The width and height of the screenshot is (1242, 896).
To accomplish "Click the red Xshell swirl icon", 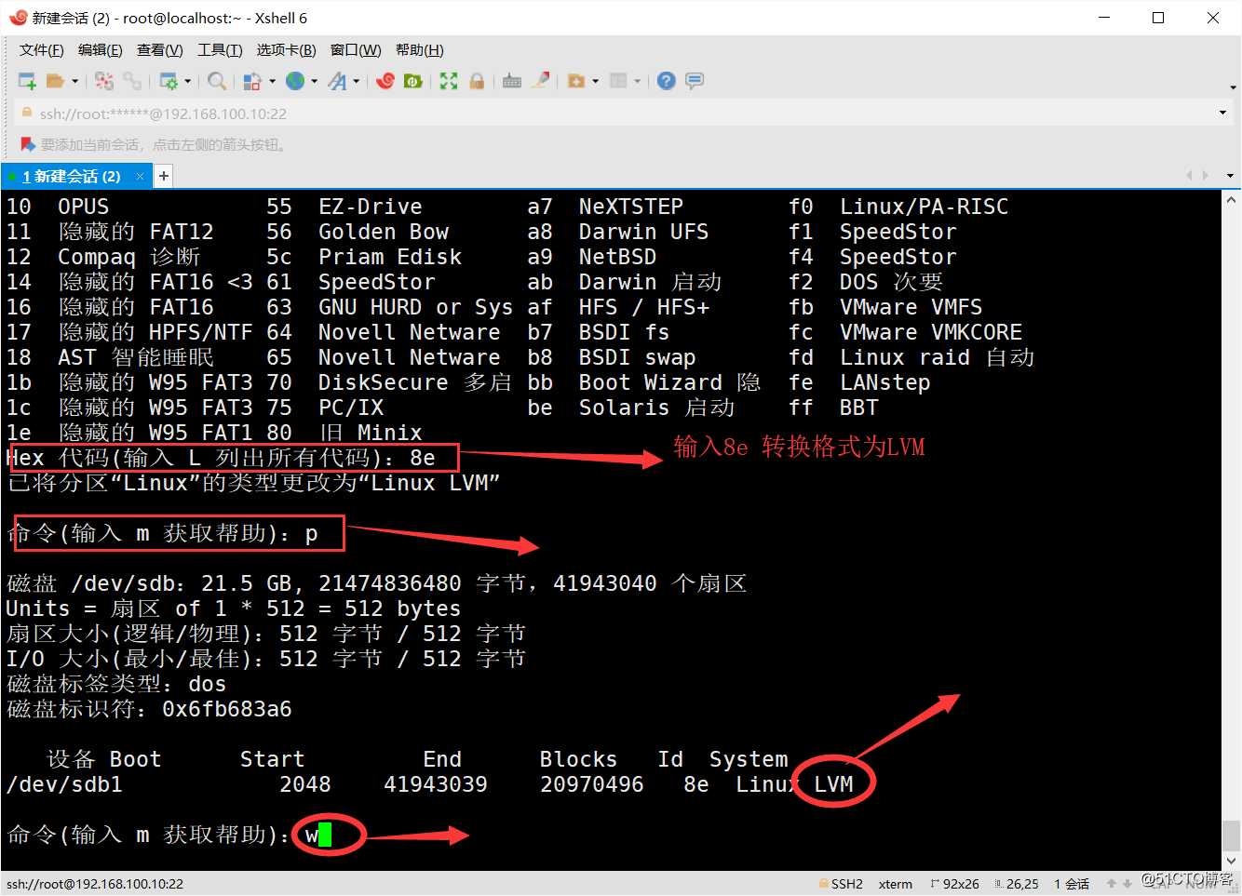I will (385, 81).
